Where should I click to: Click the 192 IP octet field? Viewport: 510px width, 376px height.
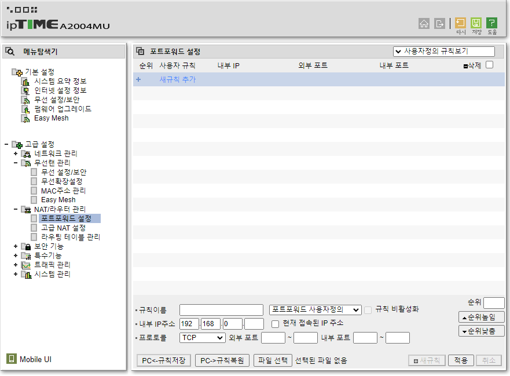click(x=189, y=324)
